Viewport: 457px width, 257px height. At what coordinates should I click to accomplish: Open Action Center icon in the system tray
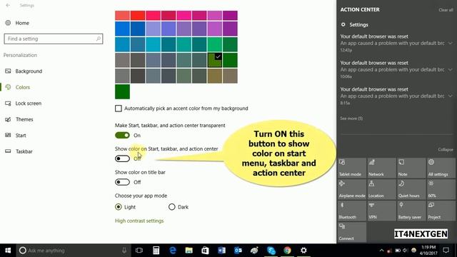tap(446, 251)
